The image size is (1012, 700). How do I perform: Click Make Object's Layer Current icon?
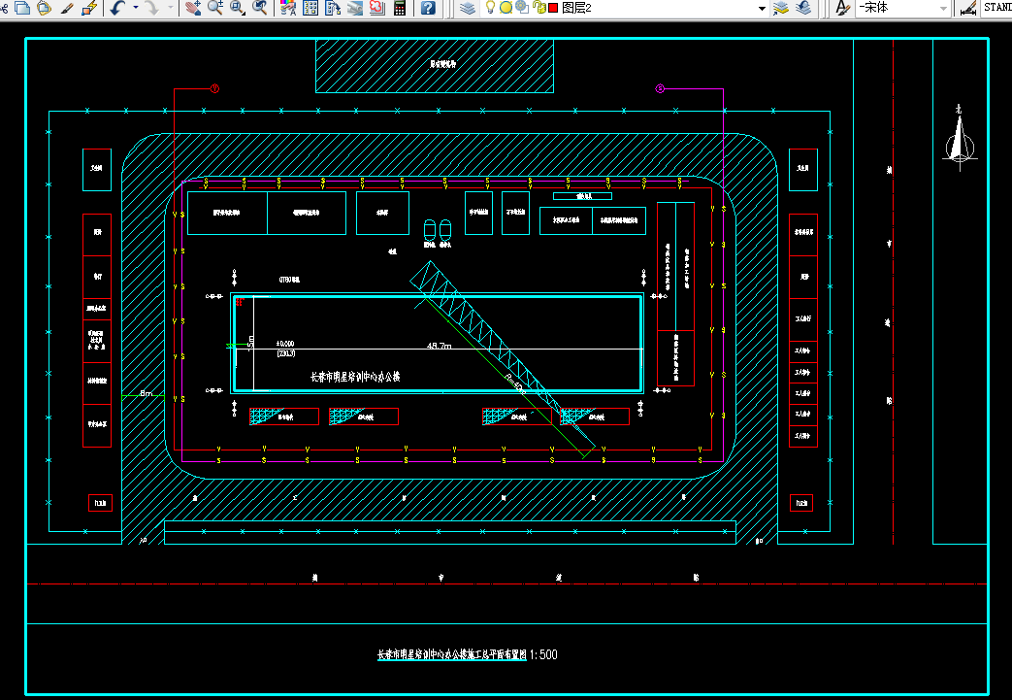click(781, 8)
